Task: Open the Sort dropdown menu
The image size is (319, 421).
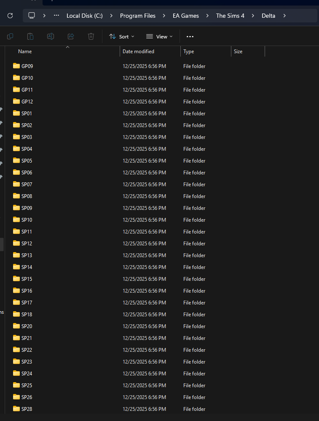Action: click(121, 37)
